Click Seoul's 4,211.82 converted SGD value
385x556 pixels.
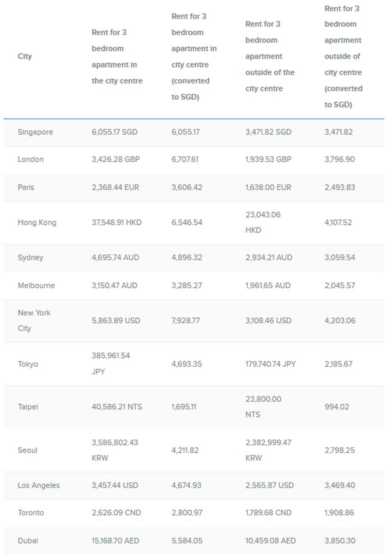(186, 450)
